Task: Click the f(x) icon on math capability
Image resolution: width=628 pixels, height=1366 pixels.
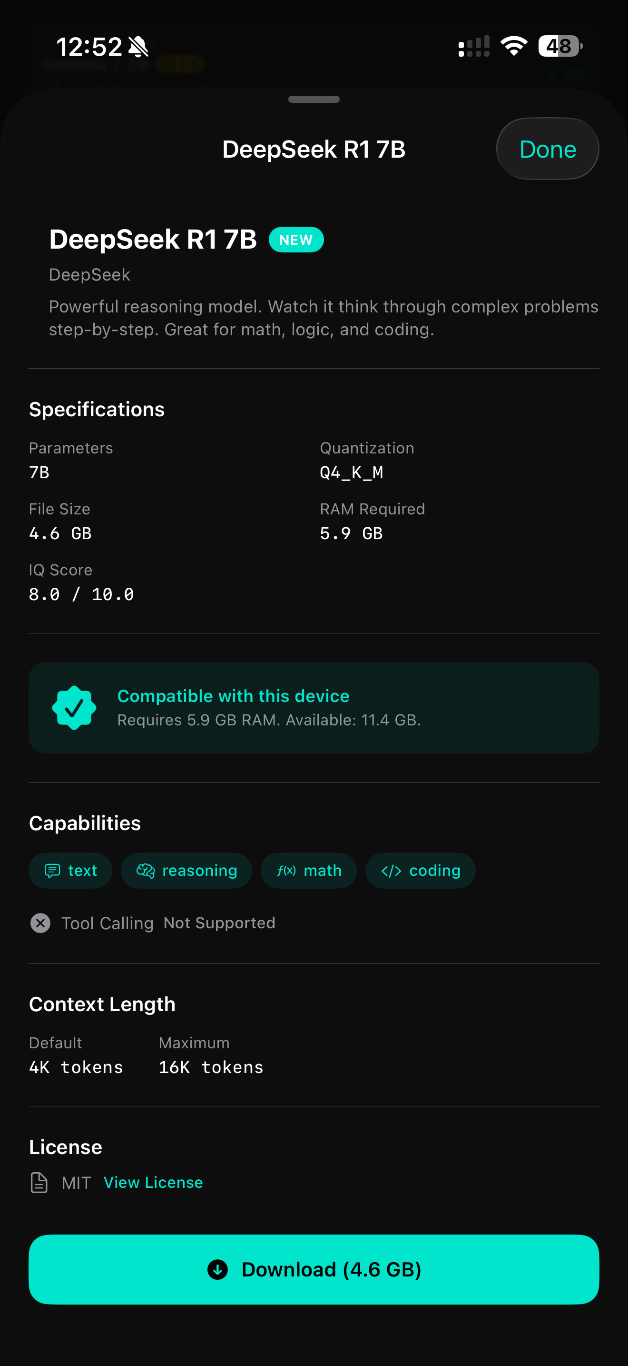Action: click(x=285, y=870)
